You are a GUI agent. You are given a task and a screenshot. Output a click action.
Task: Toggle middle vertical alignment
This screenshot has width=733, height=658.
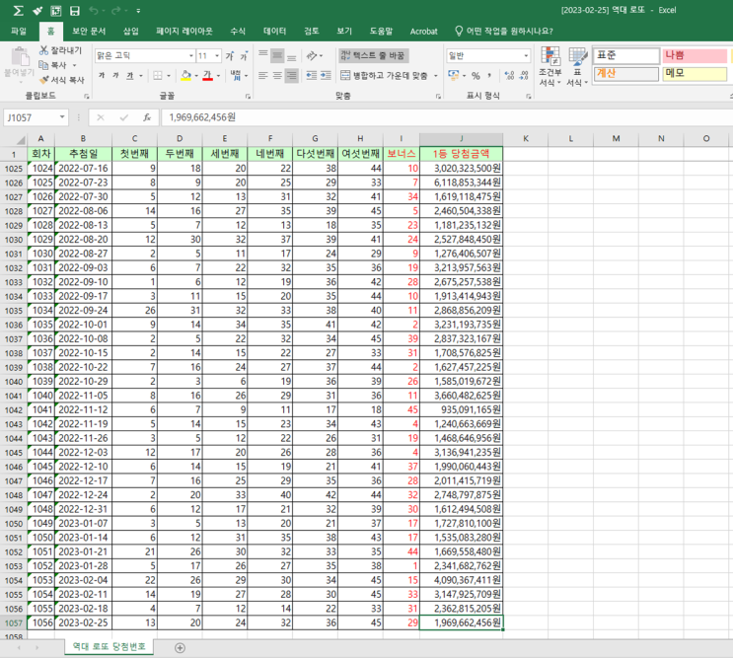(x=277, y=56)
